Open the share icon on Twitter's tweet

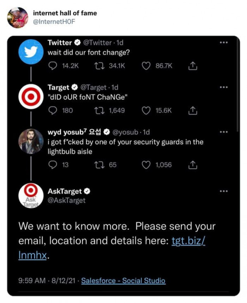coord(193,66)
